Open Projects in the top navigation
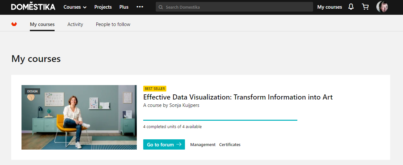403x165 pixels. 103,7
